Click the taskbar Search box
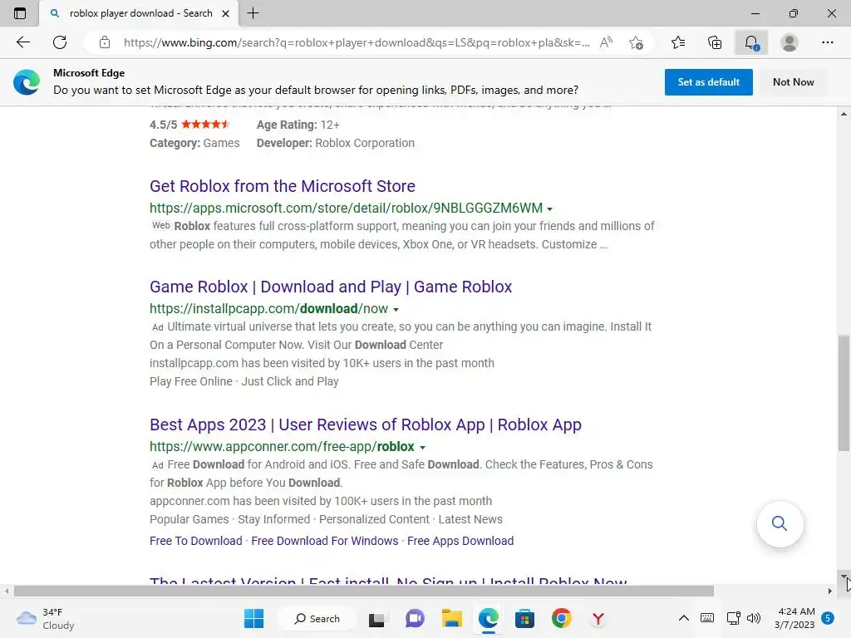 point(317,618)
